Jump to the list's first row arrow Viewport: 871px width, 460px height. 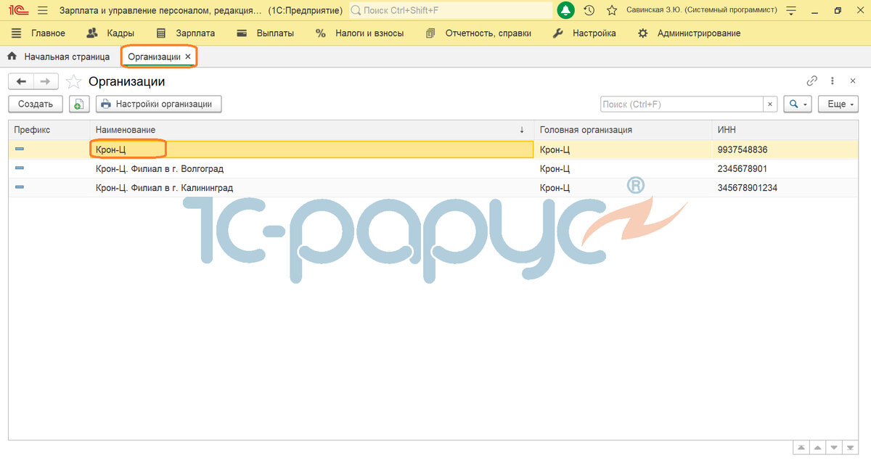pos(801,448)
